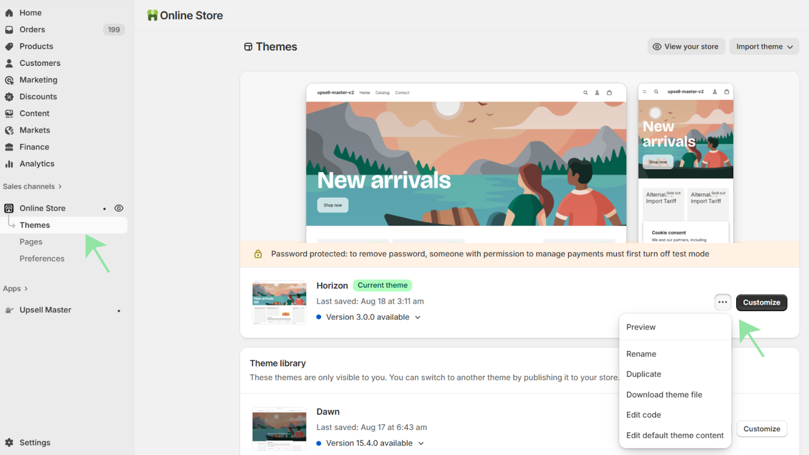This screenshot has width=809, height=455.
Task: Open the Pages item under Online Store
Action: pyautogui.click(x=31, y=242)
